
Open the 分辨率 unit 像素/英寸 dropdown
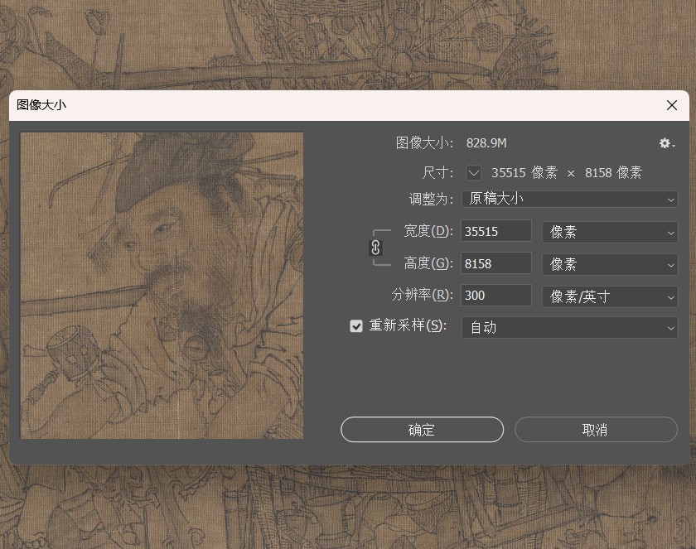point(610,296)
